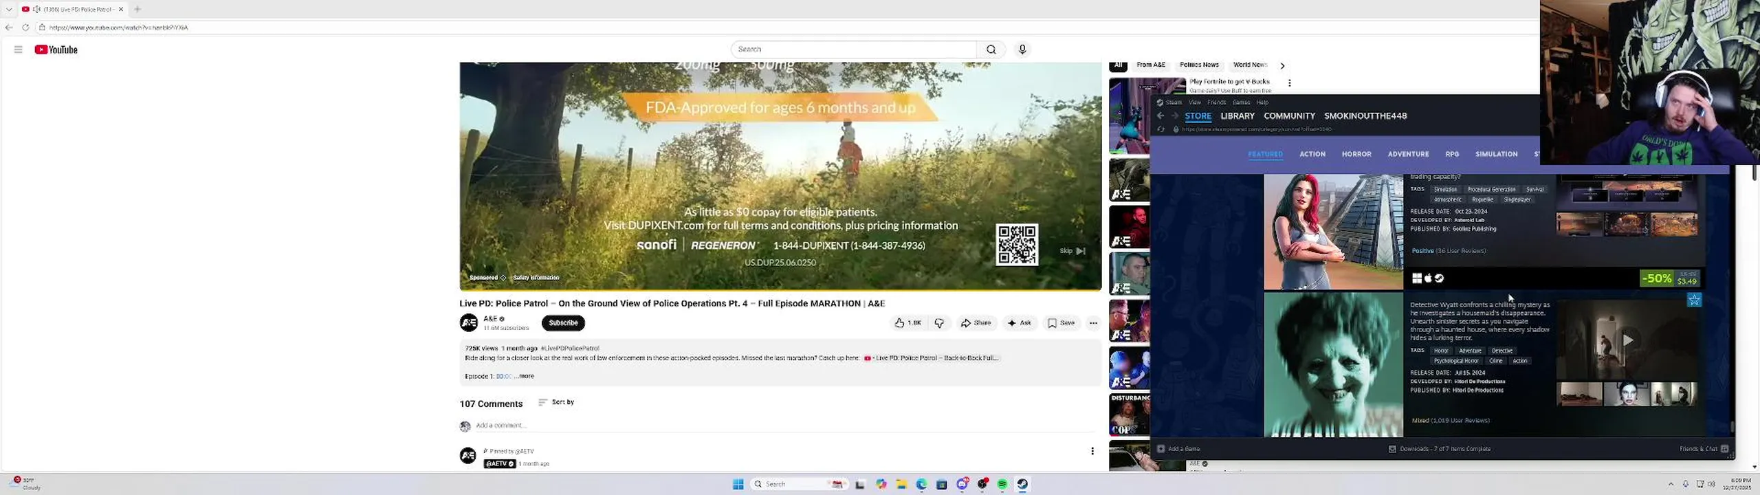
Task: Start voice search with the microphone icon
Action: [1022, 49]
